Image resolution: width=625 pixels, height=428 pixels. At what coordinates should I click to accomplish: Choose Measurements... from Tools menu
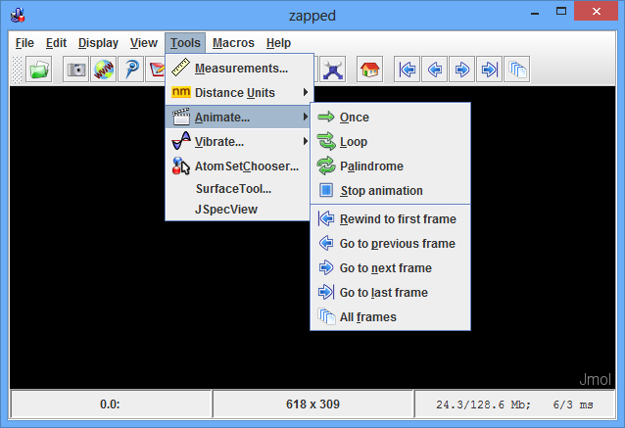[238, 69]
